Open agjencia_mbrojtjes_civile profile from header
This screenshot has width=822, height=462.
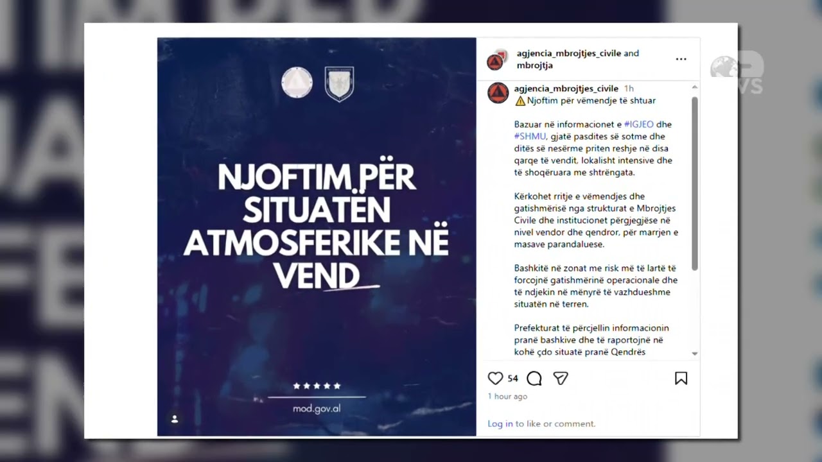pyautogui.click(x=568, y=53)
